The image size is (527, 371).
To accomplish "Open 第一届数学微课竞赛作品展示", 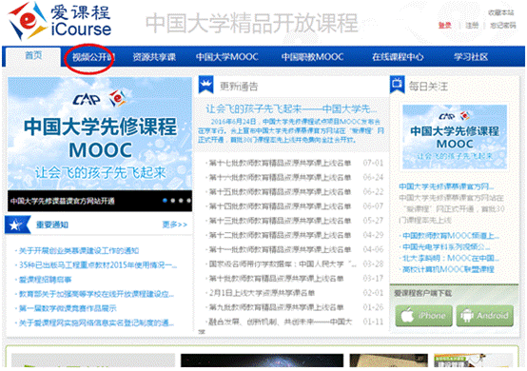I will click(x=68, y=308).
